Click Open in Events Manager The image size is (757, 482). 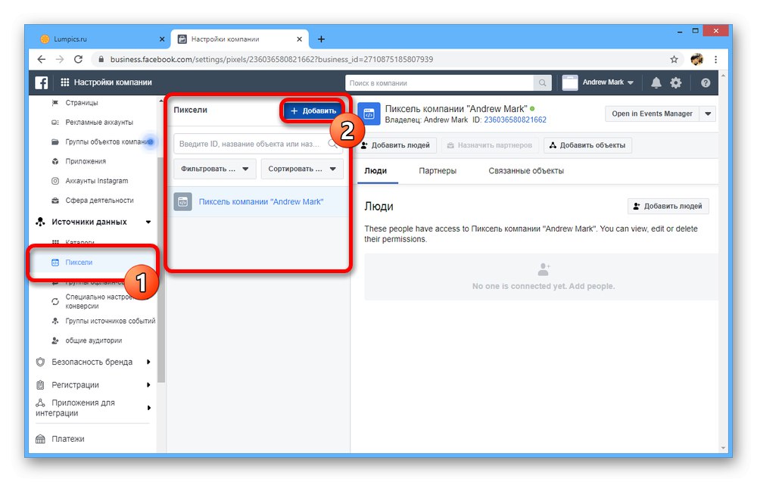click(652, 114)
